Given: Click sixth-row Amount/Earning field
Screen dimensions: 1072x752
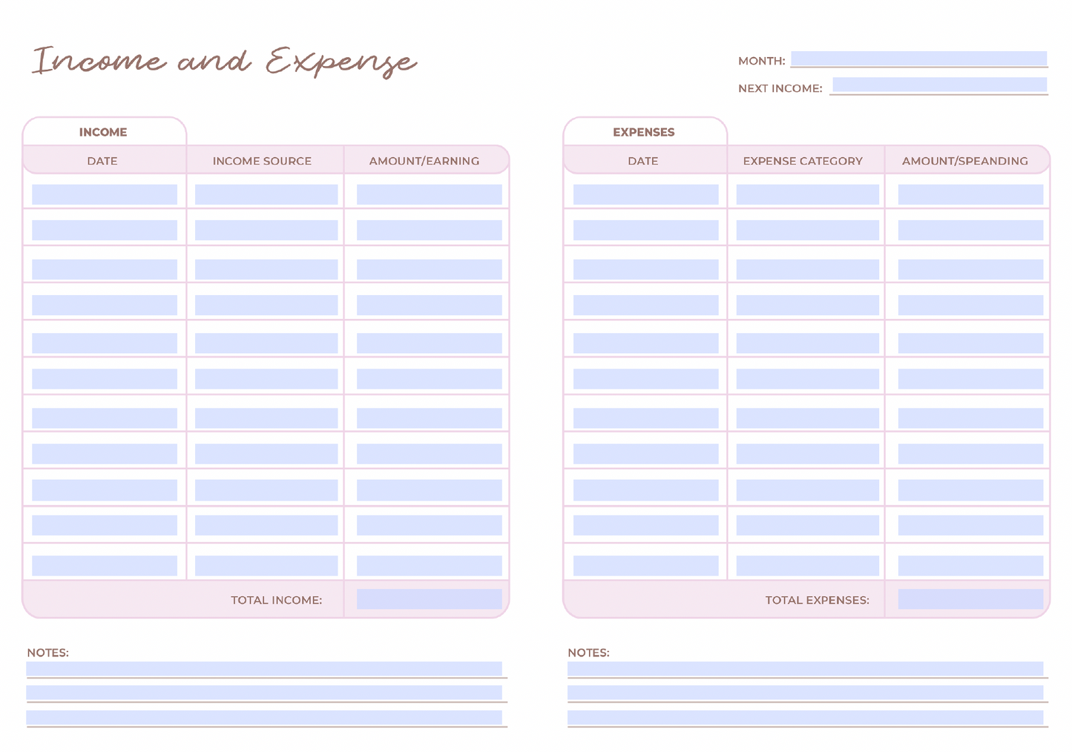Looking at the screenshot, I should 430,379.
